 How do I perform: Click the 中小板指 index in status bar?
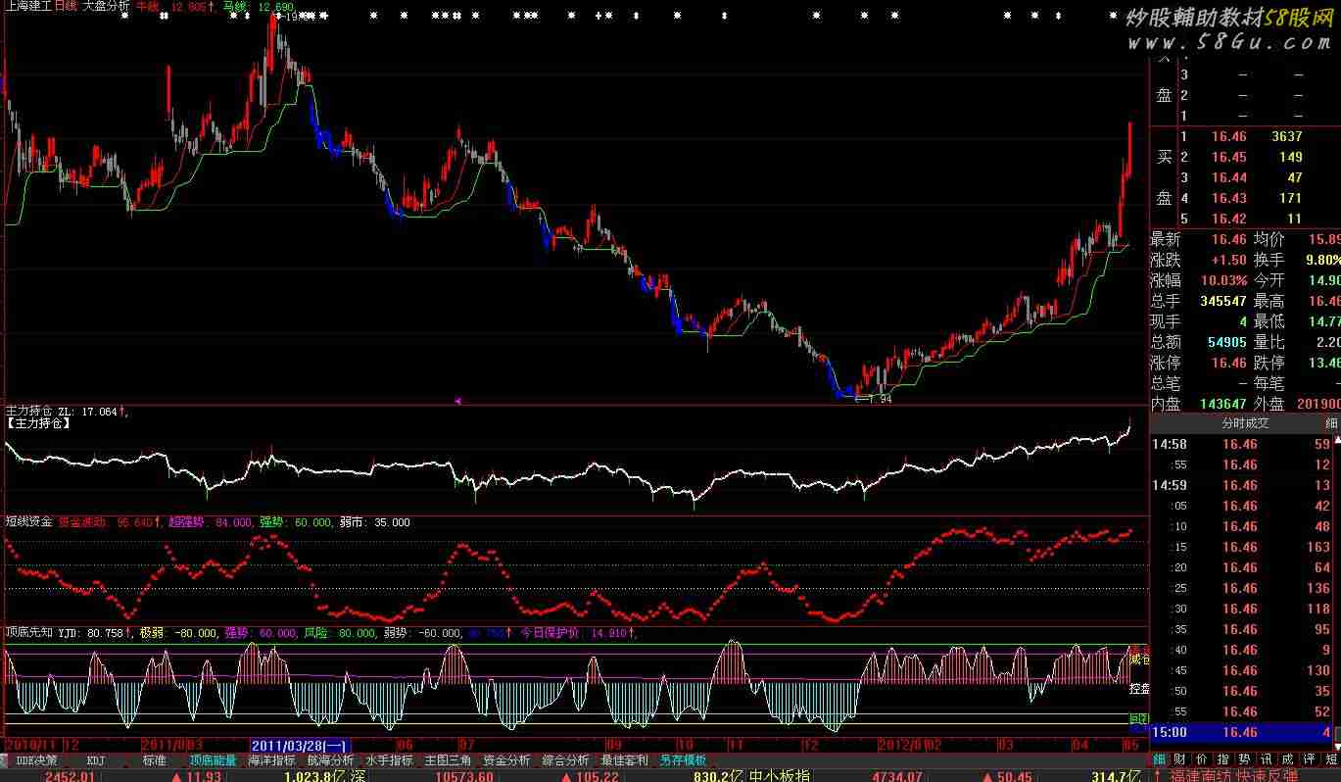(779, 775)
